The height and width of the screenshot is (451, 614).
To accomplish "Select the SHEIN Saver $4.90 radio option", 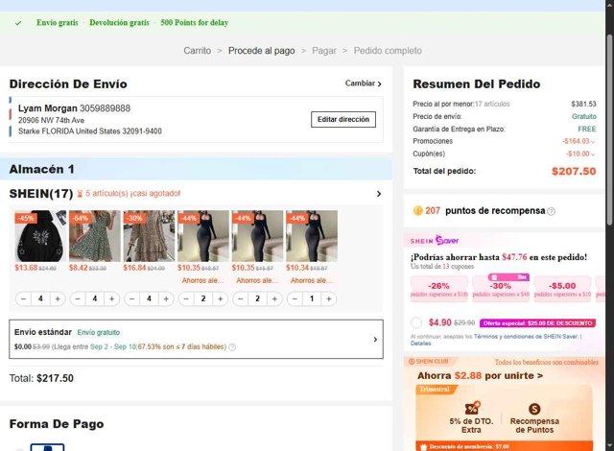I will (x=416, y=323).
